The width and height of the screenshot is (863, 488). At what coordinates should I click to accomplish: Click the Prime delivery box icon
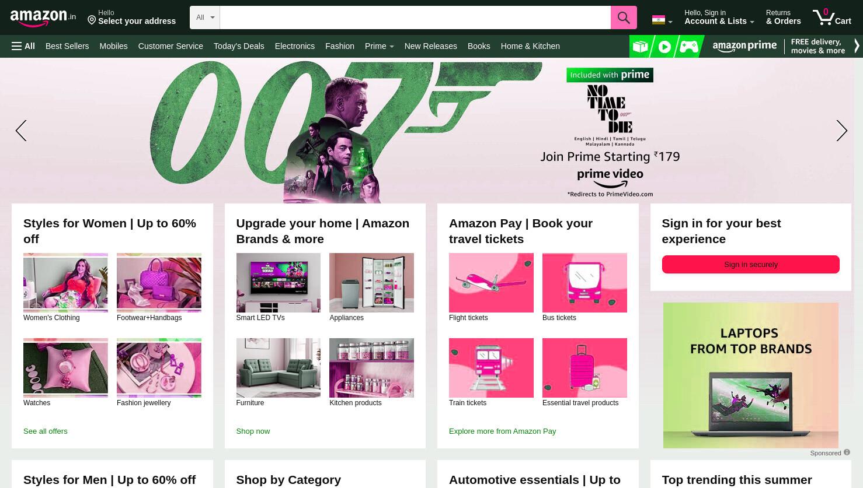(x=641, y=47)
